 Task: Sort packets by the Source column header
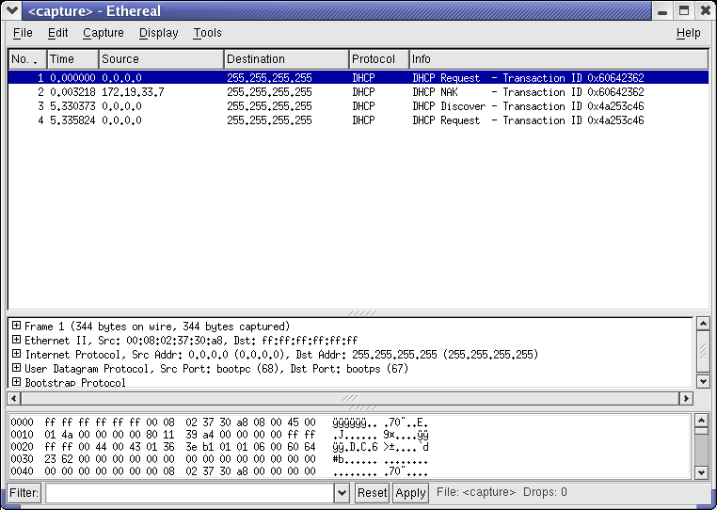coord(161,59)
